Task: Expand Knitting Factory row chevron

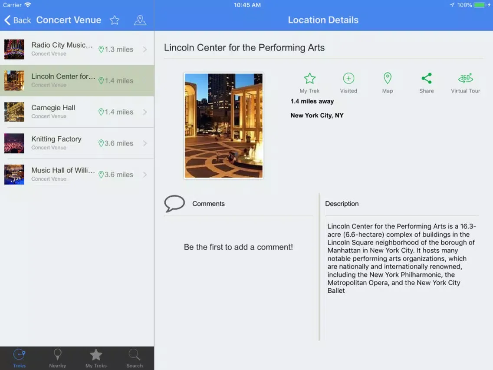Action: pyautogui.click(x=145, y=143)
